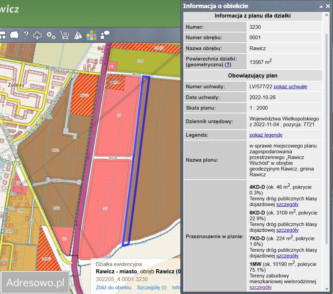Open settings with the gears icon
This screenshot has width=333, height=294.
[x=51, y=35]
